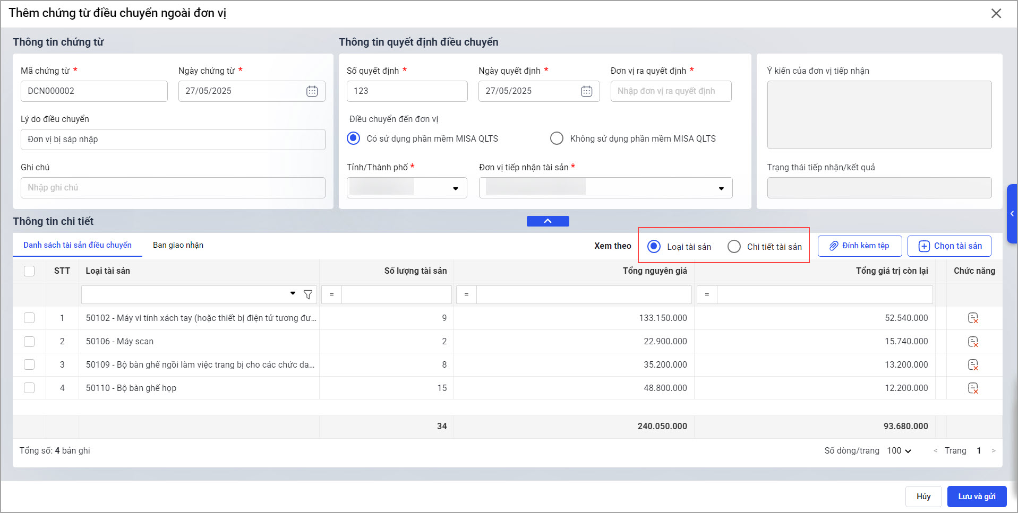Change Số dòng/trang rows-per-page dropdown
Image resolution: width=1018 pixels, height=513 pixels.
point(899,450)
